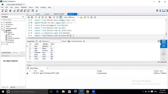Switch to Form Editor view
The image size is (168, 94).
tap(164, 52)
